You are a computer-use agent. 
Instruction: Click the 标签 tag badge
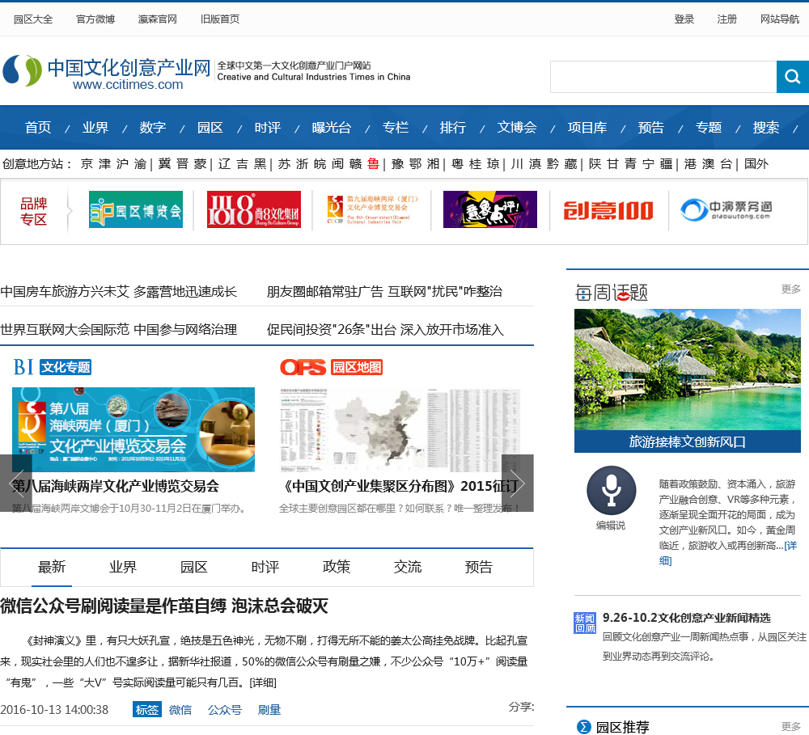click(147, 710)
